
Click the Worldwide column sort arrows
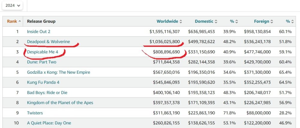pos(181,21)
